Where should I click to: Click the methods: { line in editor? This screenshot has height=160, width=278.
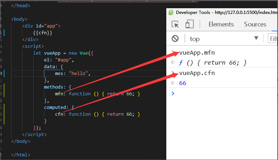57,87
